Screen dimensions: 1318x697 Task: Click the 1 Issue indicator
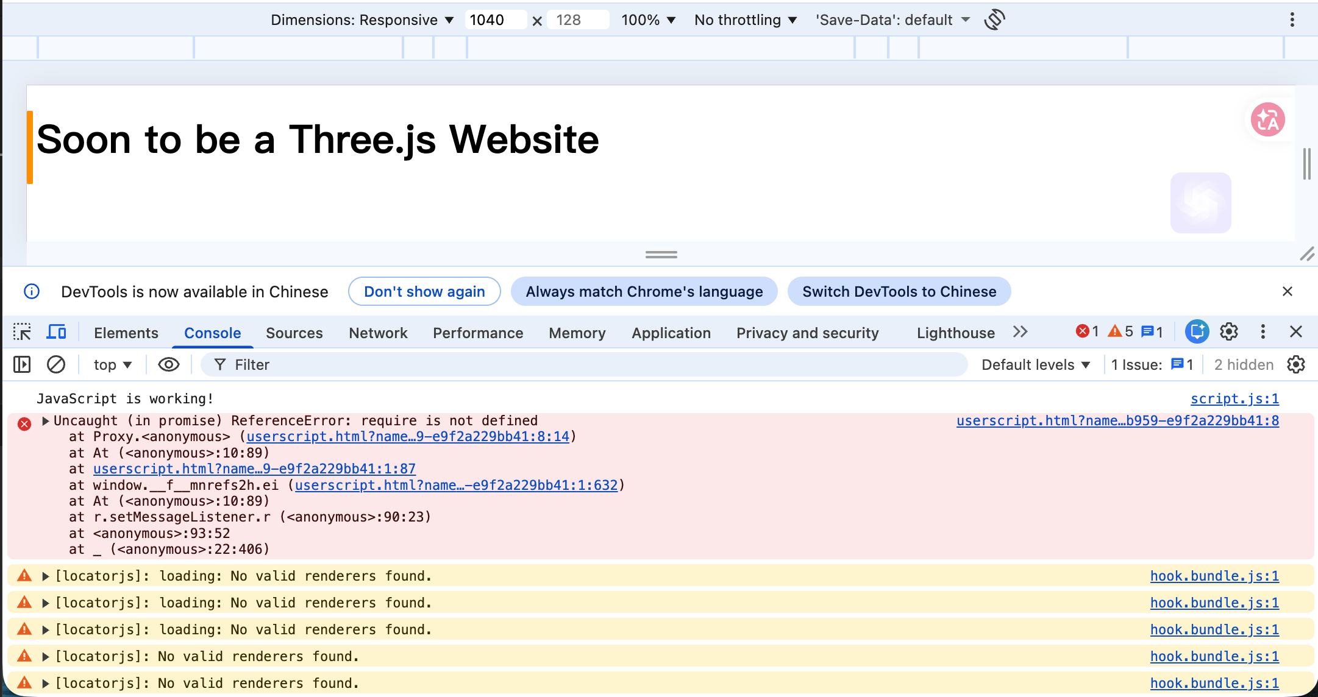tap(1152, 364)
